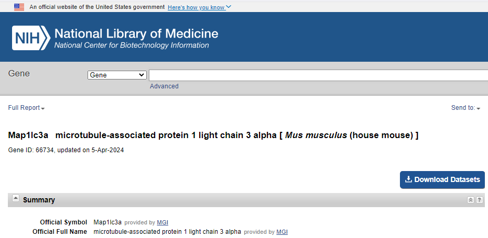Screen dimensions: 488x238
Task: Follow the MGI link beside Official Full Name
Action: click(x=282, y=232)
